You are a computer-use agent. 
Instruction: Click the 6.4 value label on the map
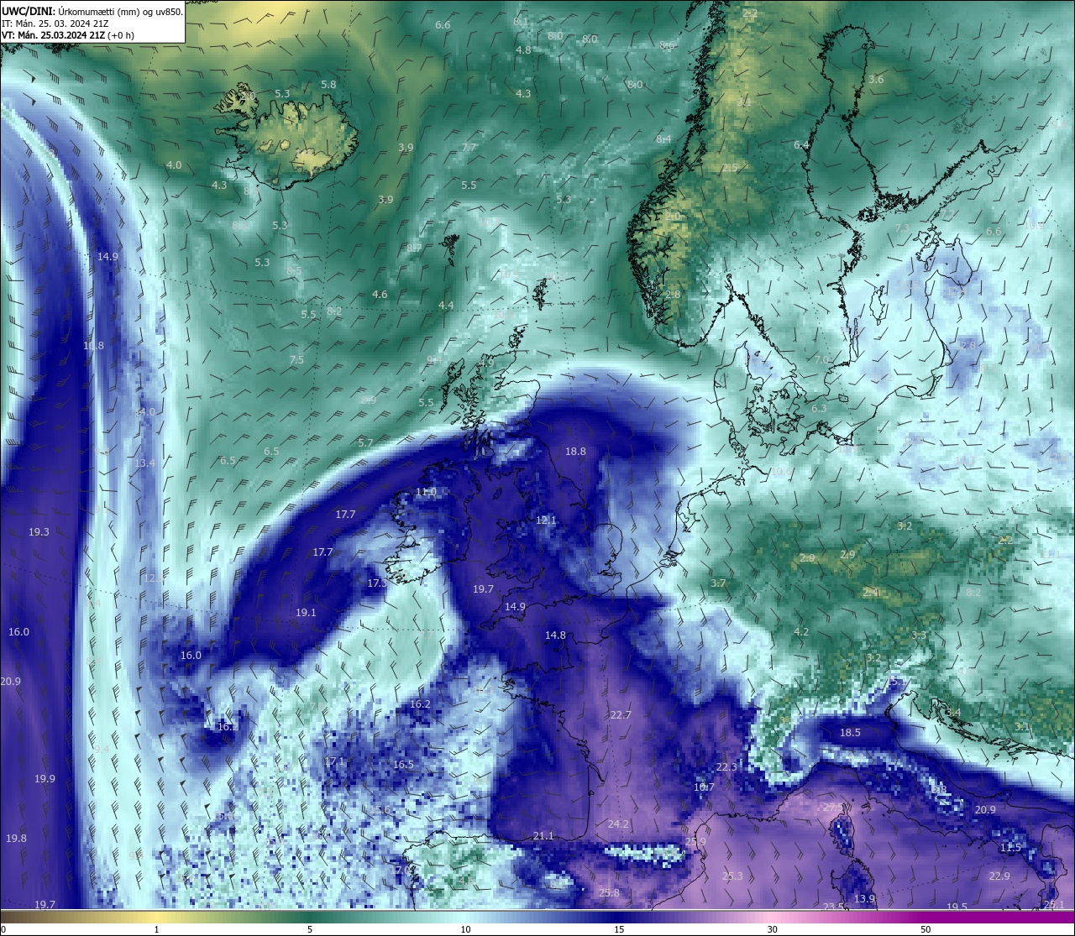801,144
